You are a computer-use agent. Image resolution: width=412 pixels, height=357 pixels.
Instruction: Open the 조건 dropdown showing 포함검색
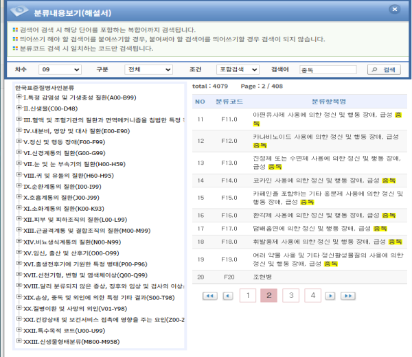coord(236,69)
